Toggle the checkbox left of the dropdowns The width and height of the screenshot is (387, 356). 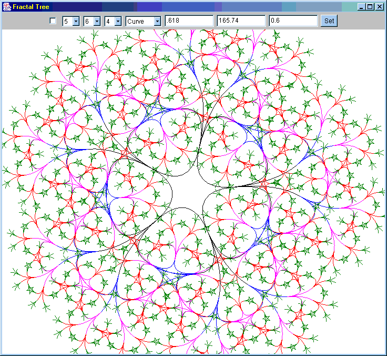[53, 21]
